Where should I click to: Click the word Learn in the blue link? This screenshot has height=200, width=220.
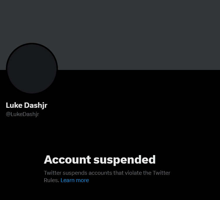click(x=67, y=180)
